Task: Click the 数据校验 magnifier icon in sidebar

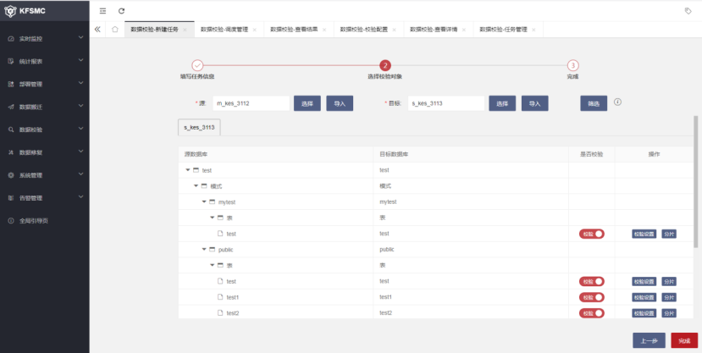Action: [11, 130]
